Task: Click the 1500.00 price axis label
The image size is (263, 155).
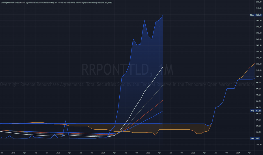Action: 259,45
